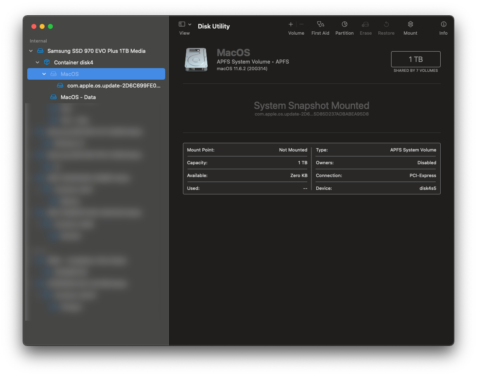
Task: Collapse the Container disk4 chevron
Action: pyautogui.click(x=38, y=62)
